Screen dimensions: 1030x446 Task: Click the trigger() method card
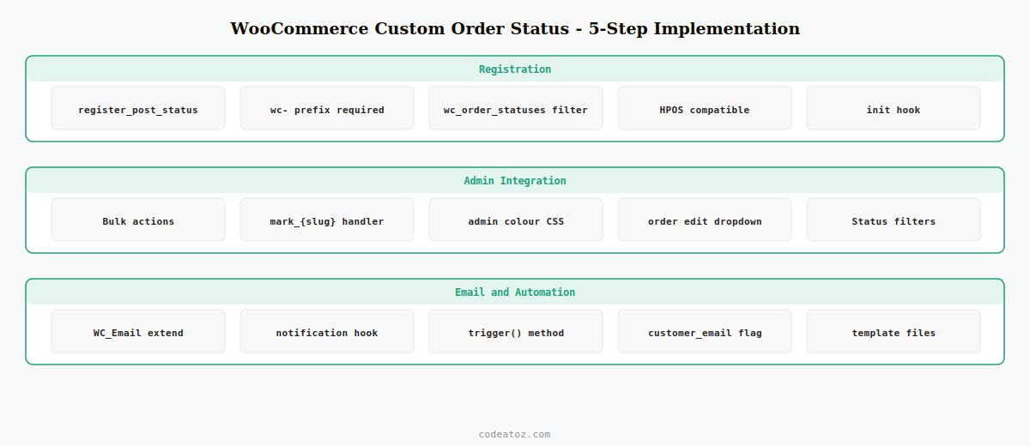516,331
